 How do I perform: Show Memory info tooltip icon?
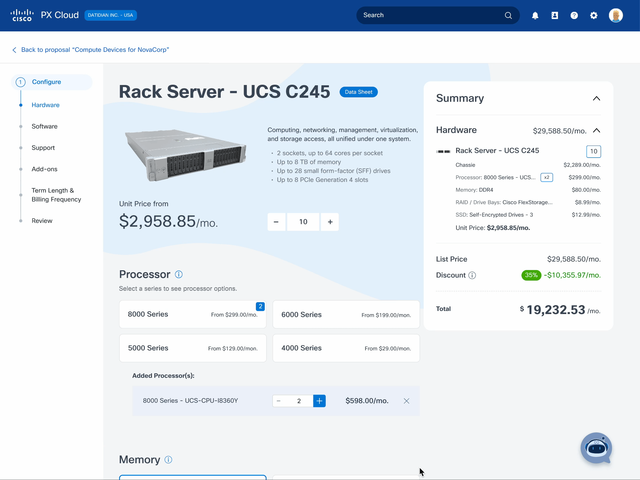point(168,460)
